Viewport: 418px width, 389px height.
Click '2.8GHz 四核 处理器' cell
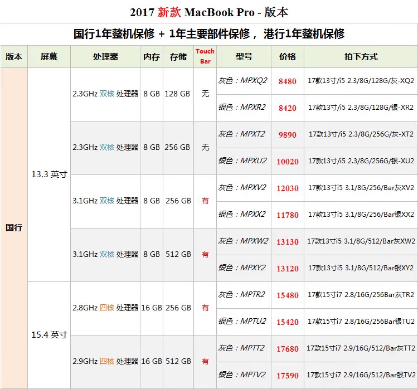[105, 308]
